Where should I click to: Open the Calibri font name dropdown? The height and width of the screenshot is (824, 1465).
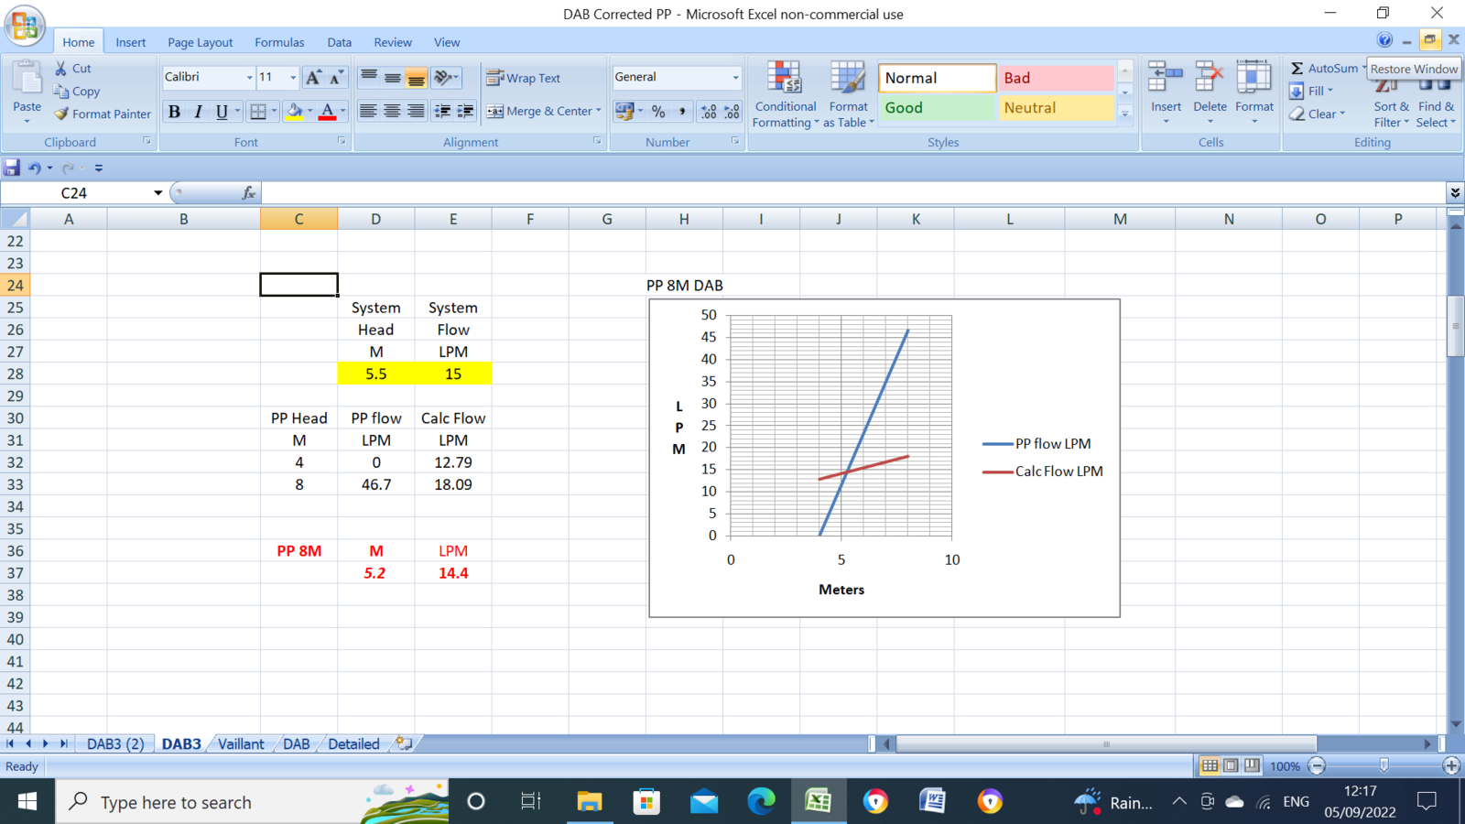point(249,78)
